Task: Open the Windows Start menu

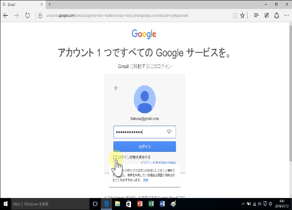Action: tap(6, 204)
